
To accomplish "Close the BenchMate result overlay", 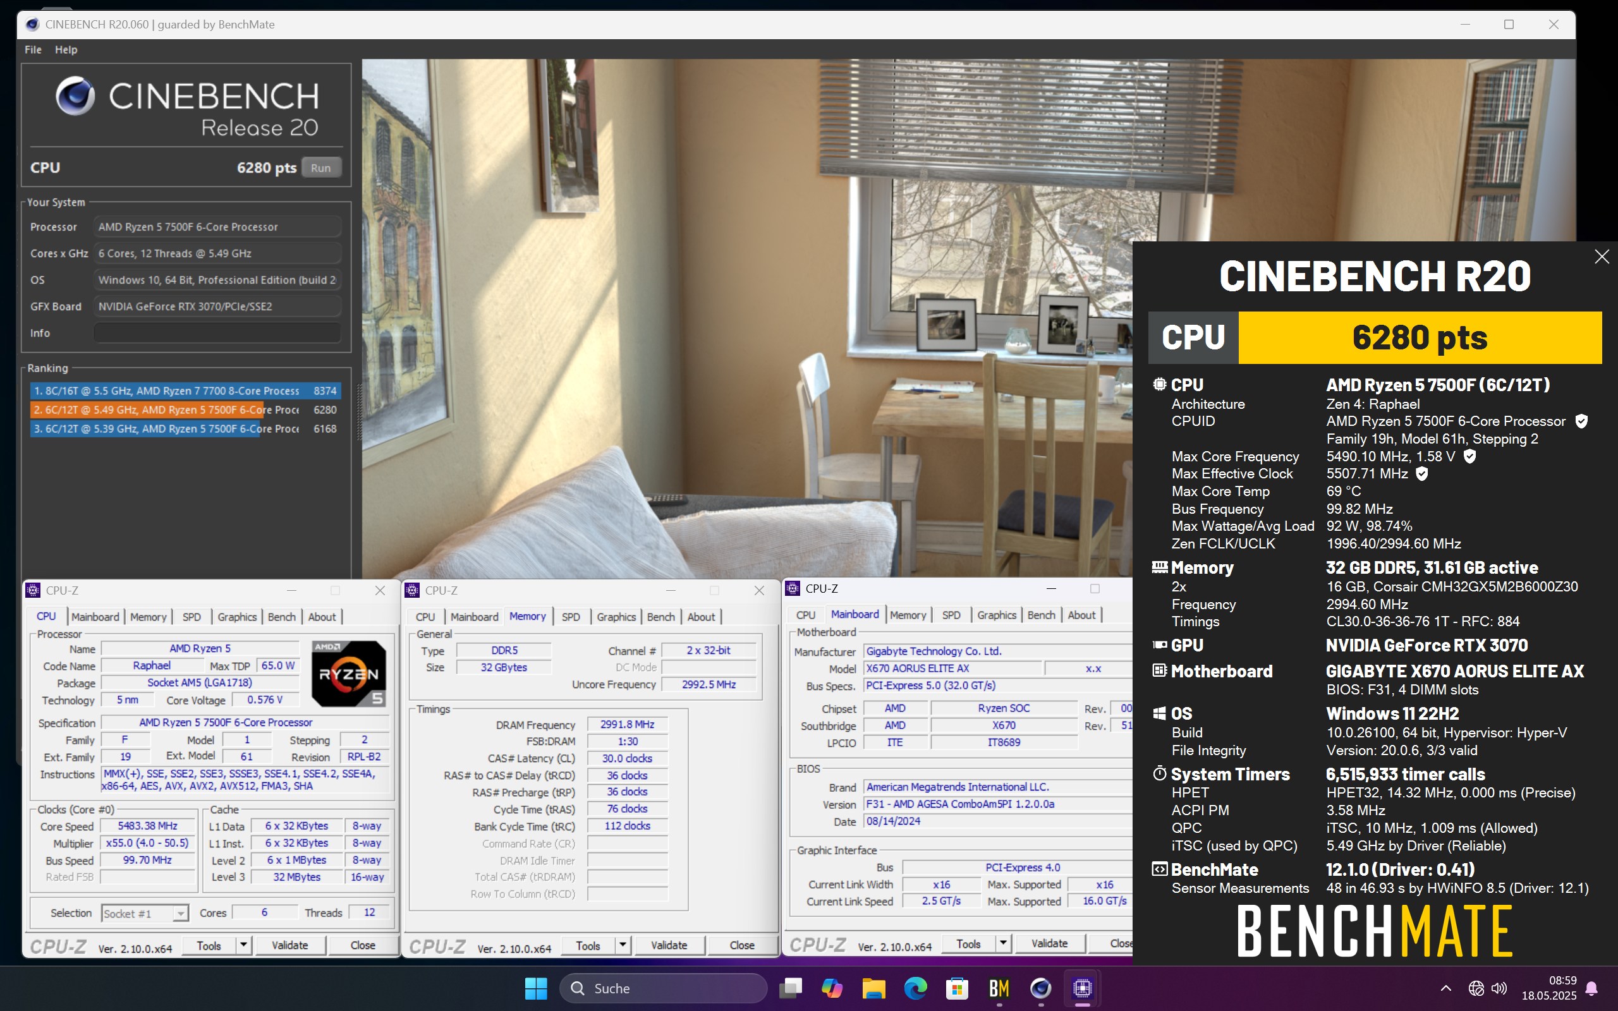I will [x=1602, y=257].
